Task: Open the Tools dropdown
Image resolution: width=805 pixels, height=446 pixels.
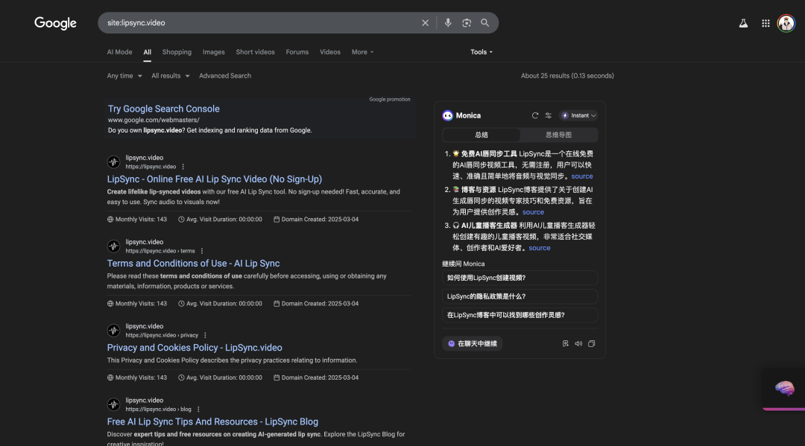Action: [481, 52]
